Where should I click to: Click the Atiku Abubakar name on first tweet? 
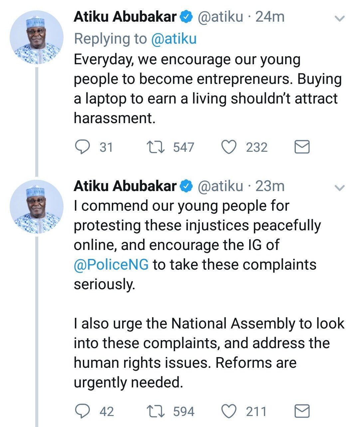pyautogui.click(x=125, y=17)
